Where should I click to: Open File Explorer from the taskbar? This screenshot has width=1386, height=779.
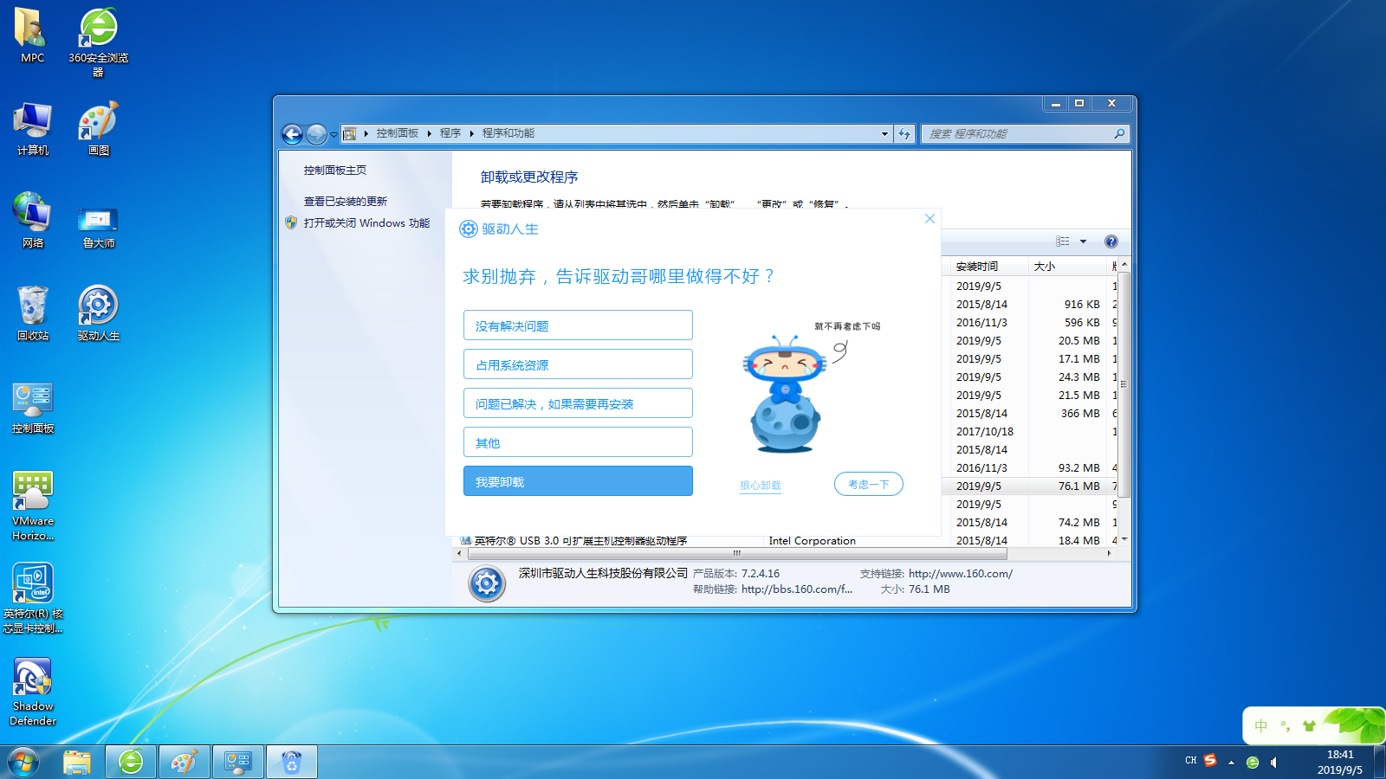point(77,763)
